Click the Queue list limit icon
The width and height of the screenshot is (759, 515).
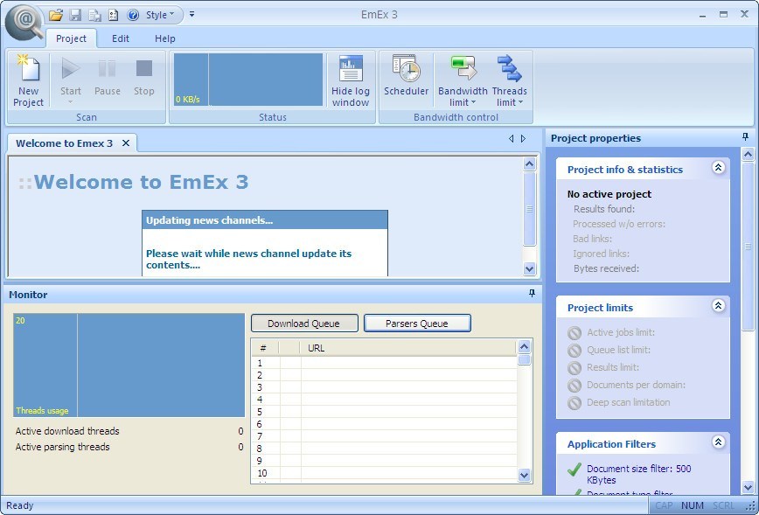pyautogui.click(x=574, y=351)
